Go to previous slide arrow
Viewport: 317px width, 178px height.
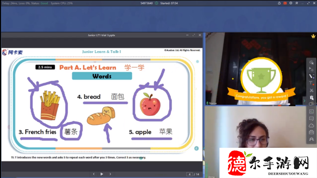coord(94,174)
